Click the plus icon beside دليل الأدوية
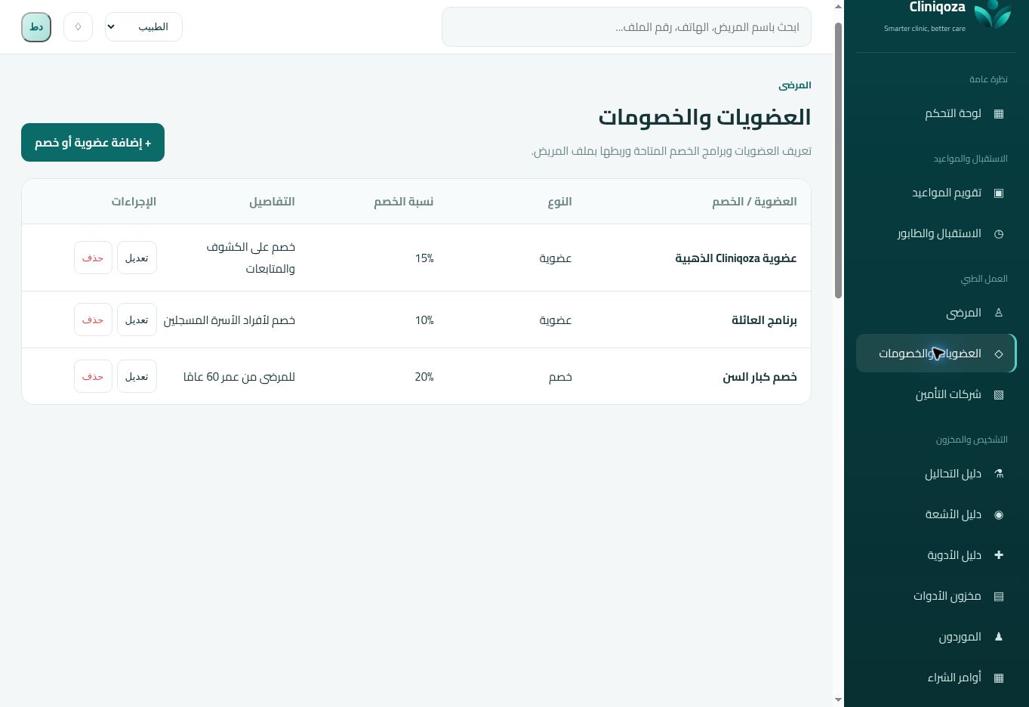 999,555
